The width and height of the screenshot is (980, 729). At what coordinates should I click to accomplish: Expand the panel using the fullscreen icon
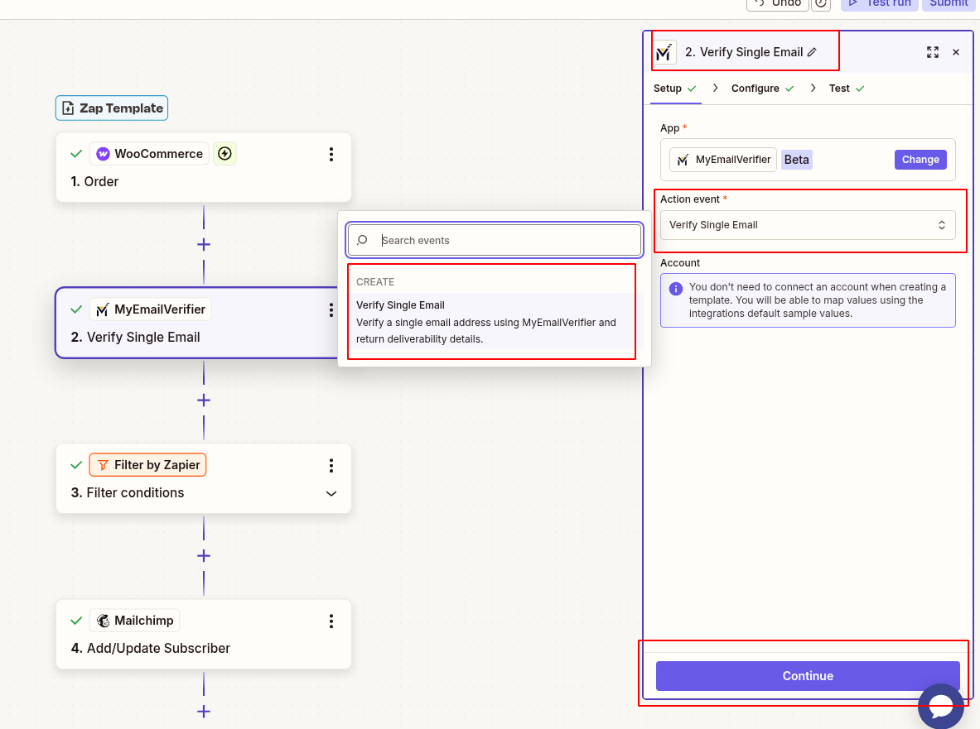[x=933, y=52]
